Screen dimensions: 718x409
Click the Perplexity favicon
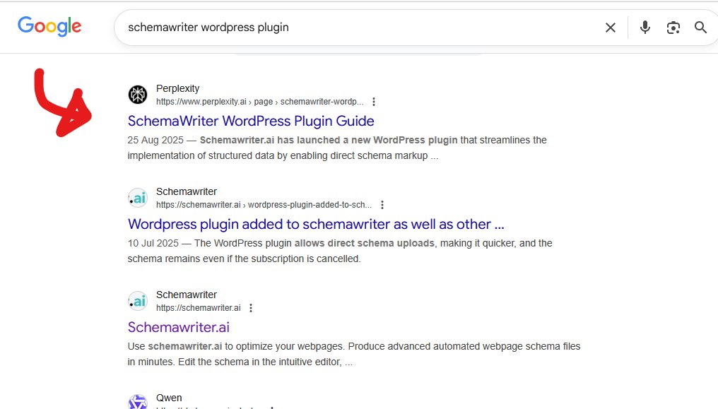click(x=137, y=95)
